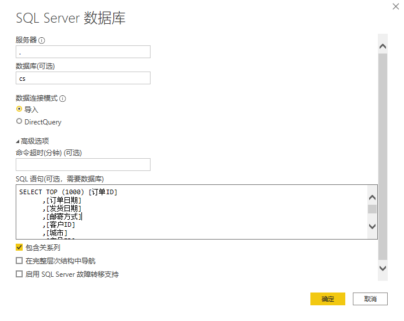Click the 命令超时(分钟) input field

[x=83, y=165]
